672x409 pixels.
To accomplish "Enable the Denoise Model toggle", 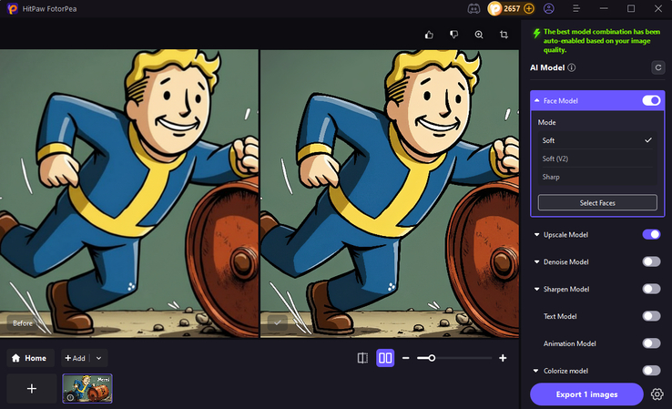I will pos(651,262).
